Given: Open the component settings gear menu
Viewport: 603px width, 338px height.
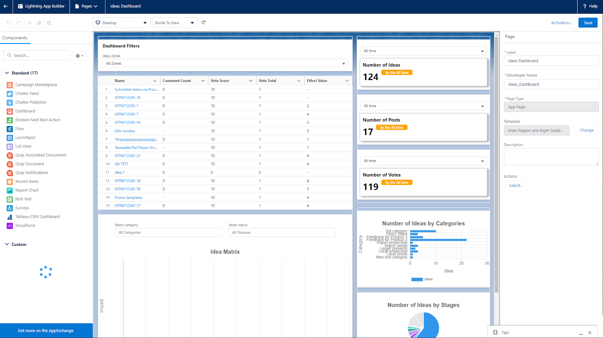Looking at the screenshot, I should pyautogui.click(x=79, y=56).
